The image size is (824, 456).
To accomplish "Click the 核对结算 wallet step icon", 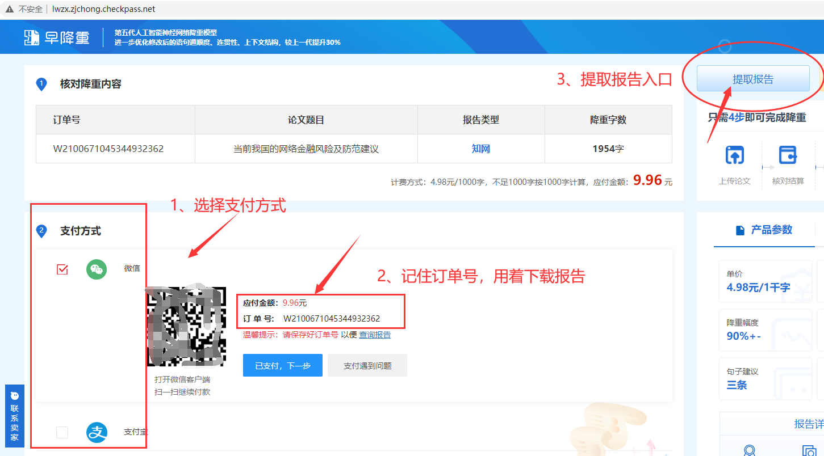I will click(788, 155).
